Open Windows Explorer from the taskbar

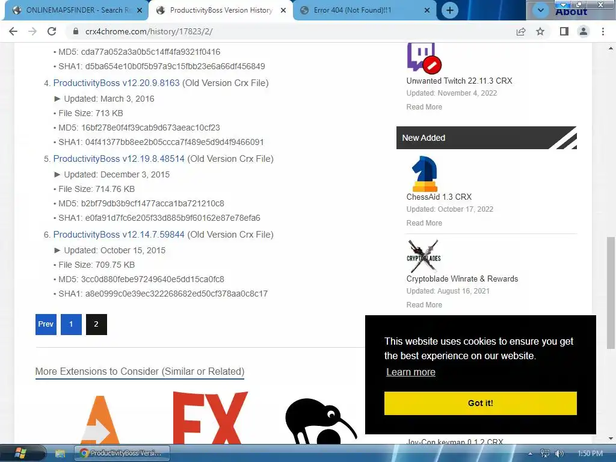(x=60, y=454)
